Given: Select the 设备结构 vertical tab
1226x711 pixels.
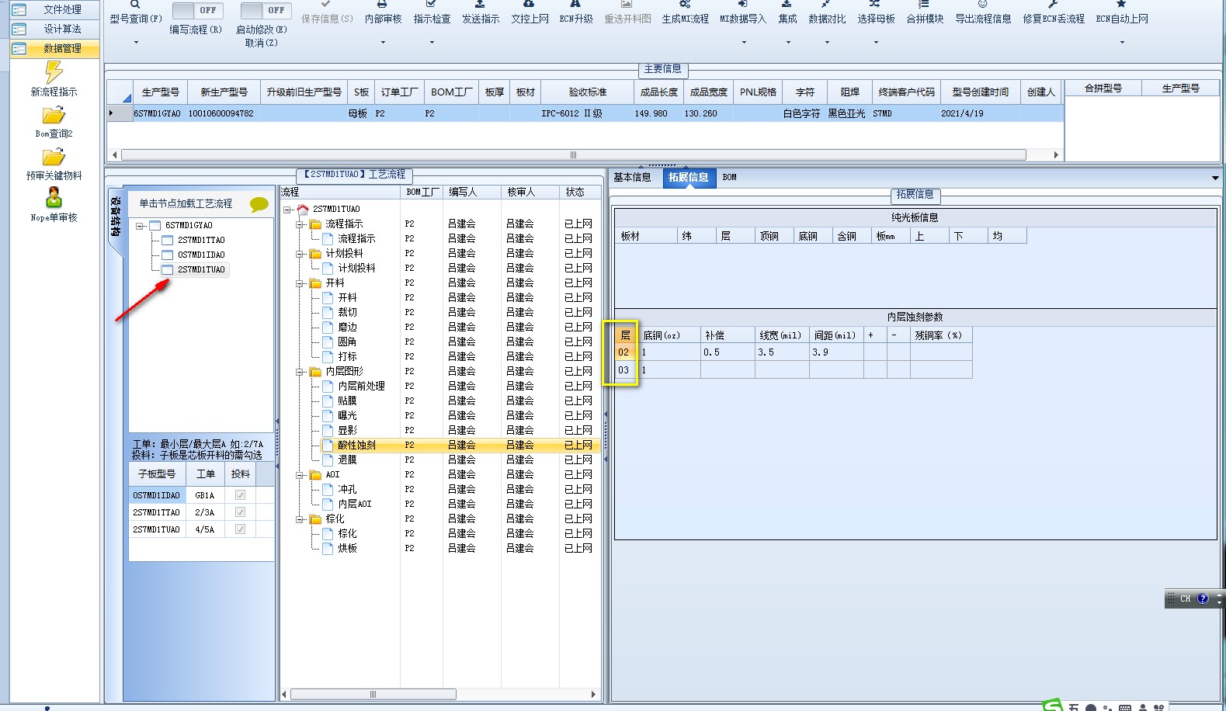Looking at the screenshot, I should click(115, 217).
